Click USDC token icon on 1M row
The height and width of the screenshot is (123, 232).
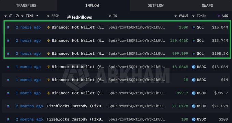pos(193,80)
